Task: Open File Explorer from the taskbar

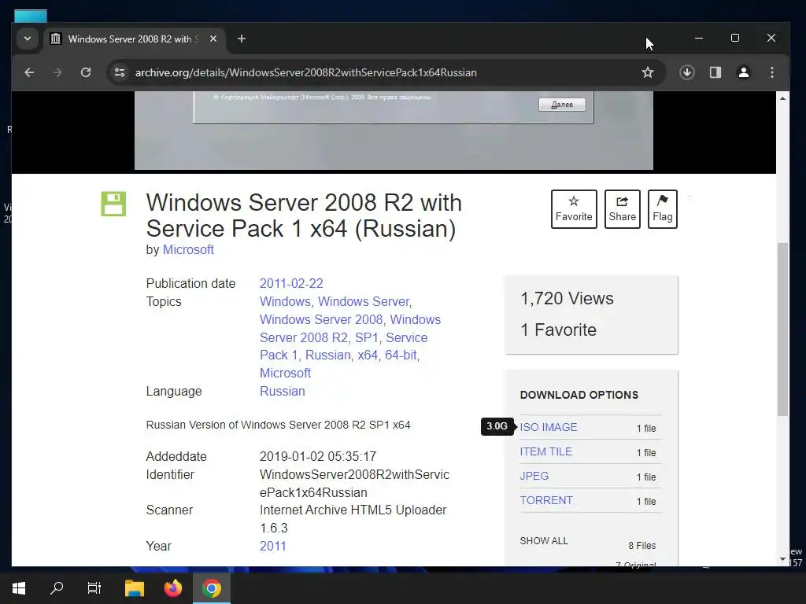Action: 135,588
